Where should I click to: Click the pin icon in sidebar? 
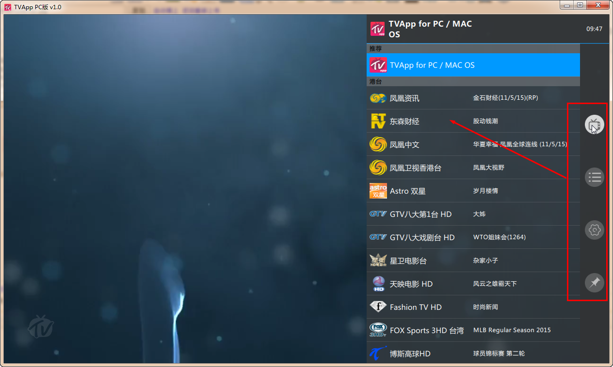pyautogui.click(x=595, y=283)
